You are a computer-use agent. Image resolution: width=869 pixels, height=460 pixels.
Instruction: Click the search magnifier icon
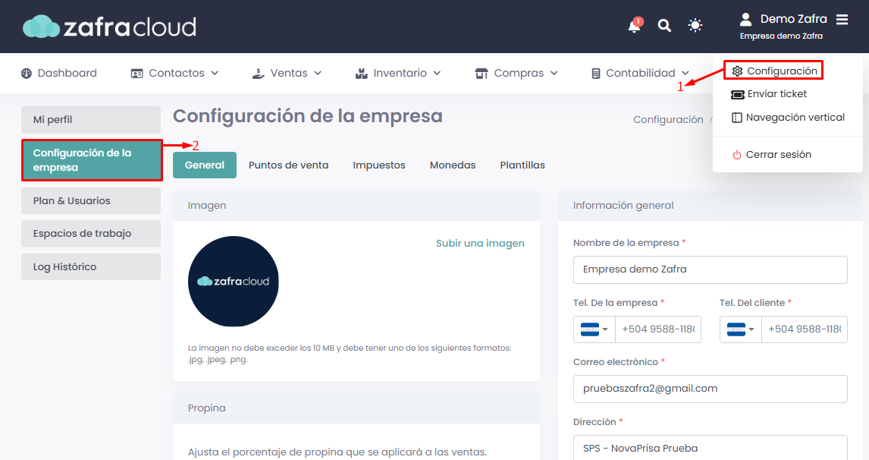point(664,26)
